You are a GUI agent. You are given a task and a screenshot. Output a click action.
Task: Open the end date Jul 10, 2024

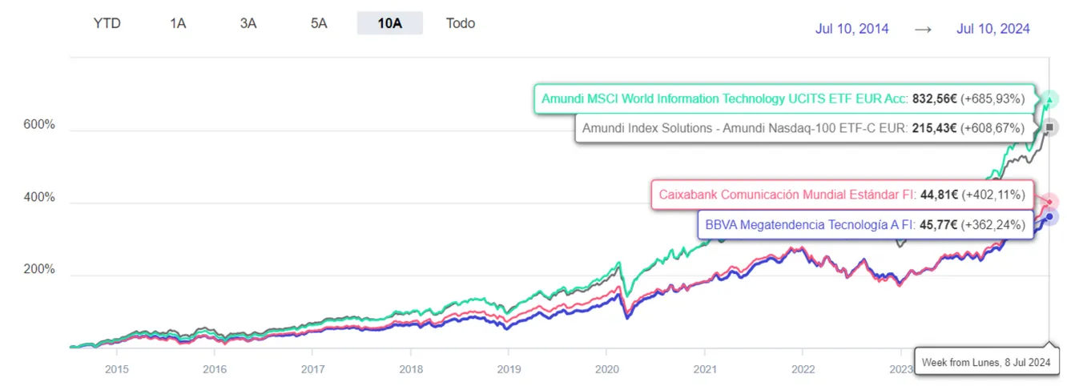coord(993,29)
